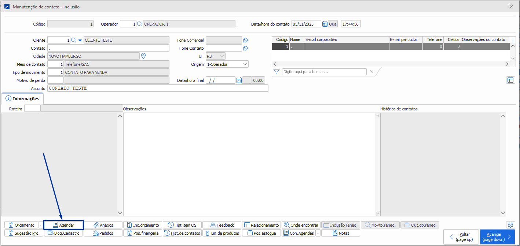
Task: Select the Informações tab
Action: pyautogui.click(x=22, y=99)
